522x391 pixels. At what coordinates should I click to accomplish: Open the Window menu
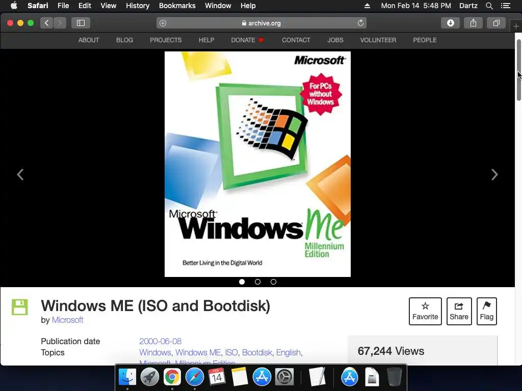point(218,6)
